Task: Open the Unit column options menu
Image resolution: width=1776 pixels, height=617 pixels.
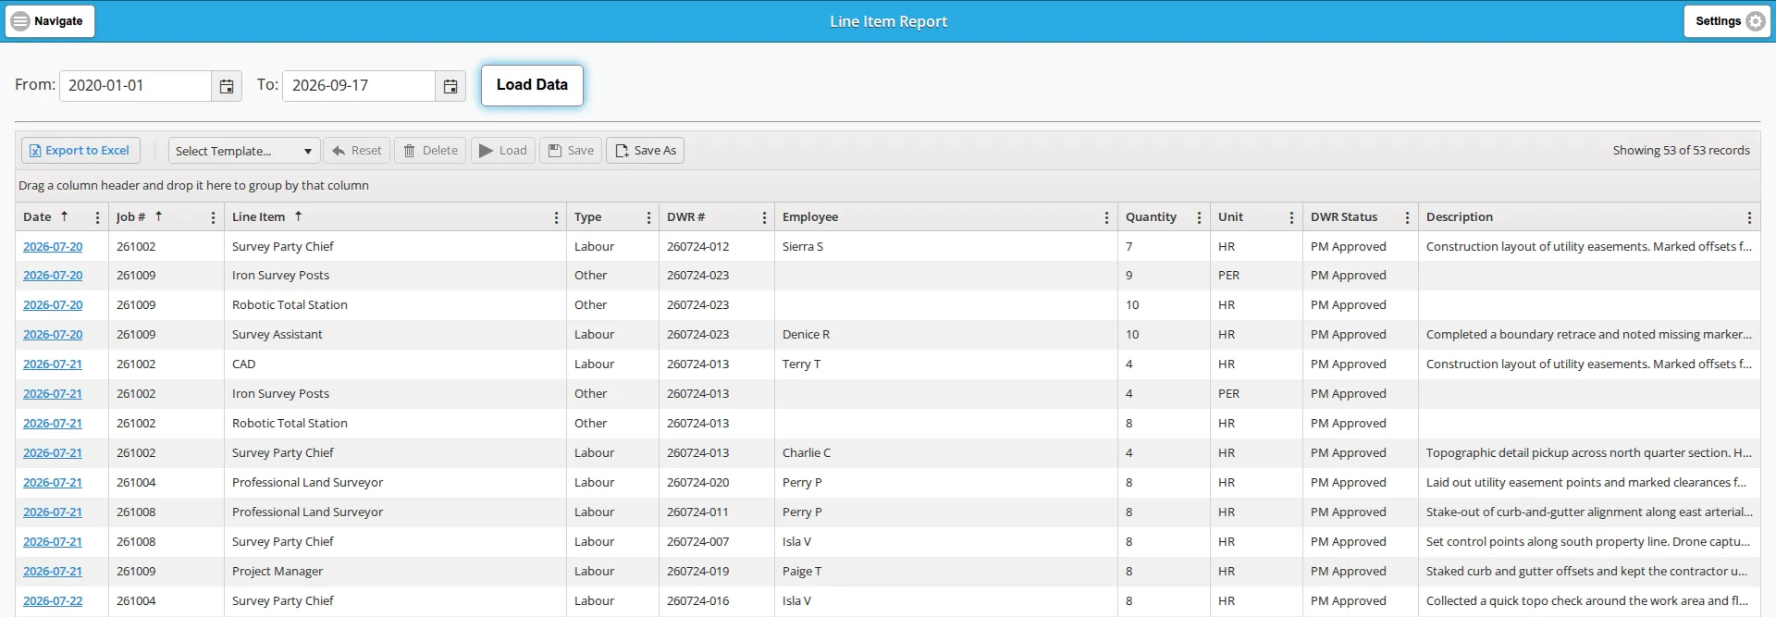Action: click(1291, 217)
